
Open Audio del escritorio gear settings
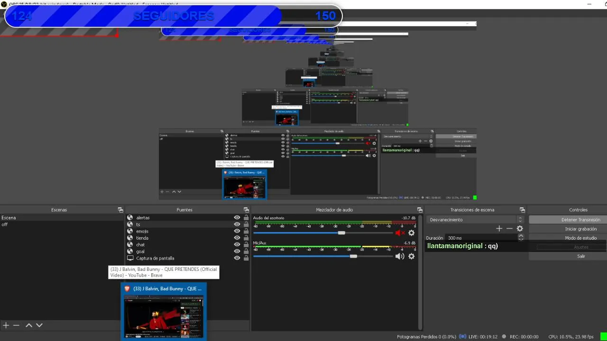tap(412, 233)
